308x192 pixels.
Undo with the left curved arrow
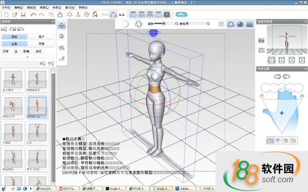coord(33,14)
